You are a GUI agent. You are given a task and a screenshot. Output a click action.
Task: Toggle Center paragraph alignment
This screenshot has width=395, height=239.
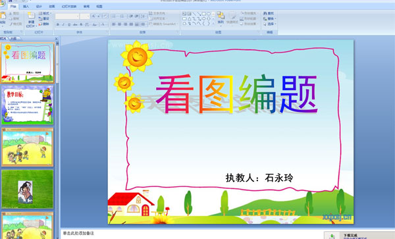pos(119,24)
